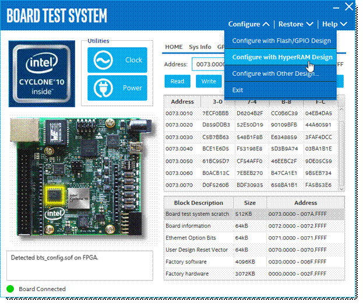Viewport: 363px width, 305px height.
Task: Click the Address input field
Action: click(x=209, y=64)
